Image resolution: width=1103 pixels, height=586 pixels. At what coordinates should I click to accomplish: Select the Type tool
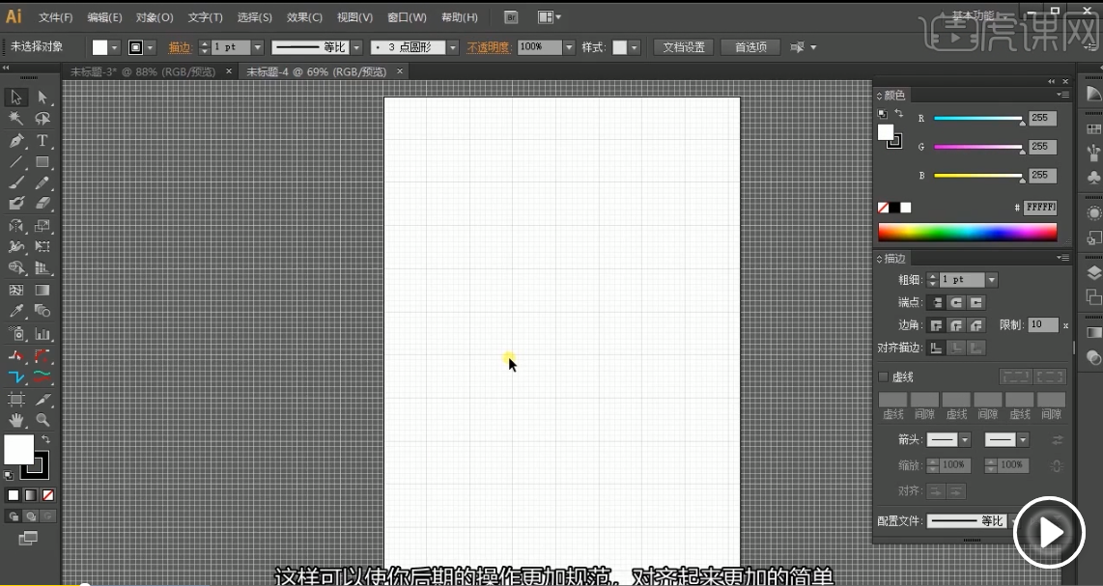tap(42, 141)
